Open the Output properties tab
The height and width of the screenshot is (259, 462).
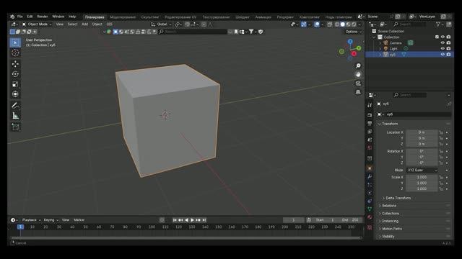pyautogui.click(x=370, y=123)
